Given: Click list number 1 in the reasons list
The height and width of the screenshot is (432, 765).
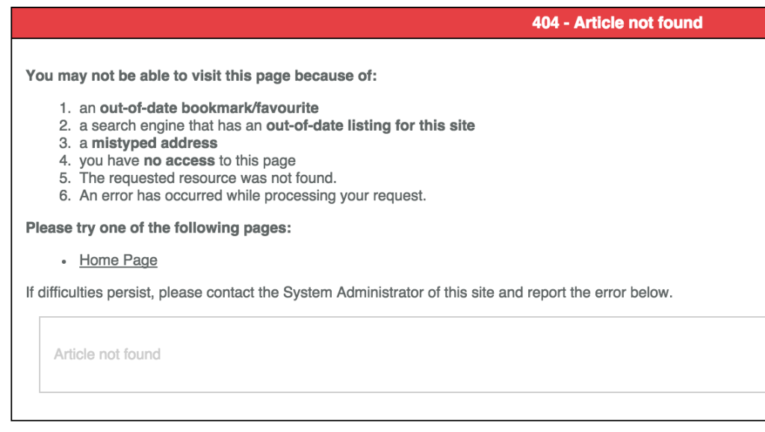Looking at the screenshot, I should pos(65,108).
